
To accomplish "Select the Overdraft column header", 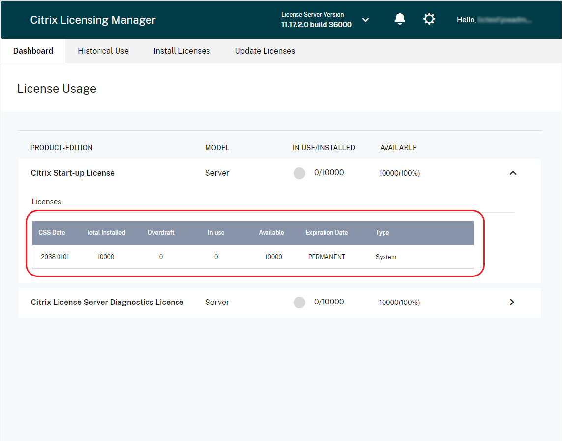I will [161, 233].
